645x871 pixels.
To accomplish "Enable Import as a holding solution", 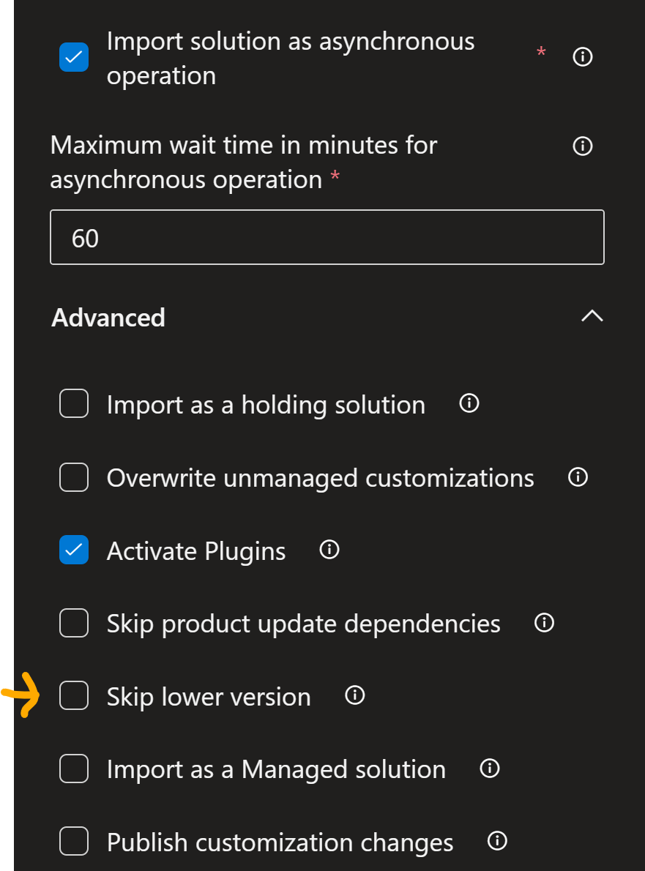I will pyautogui.click(x=73, y=403).
